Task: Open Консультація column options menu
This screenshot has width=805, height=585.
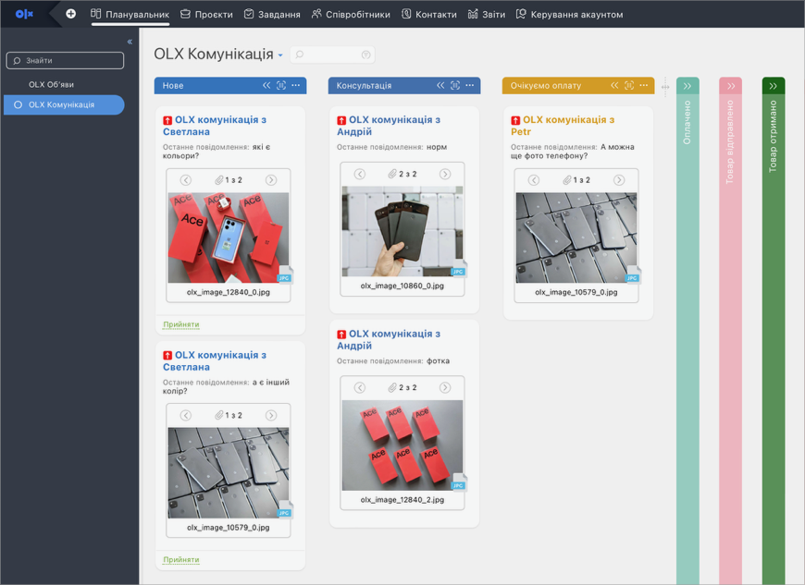Action: 470,85
